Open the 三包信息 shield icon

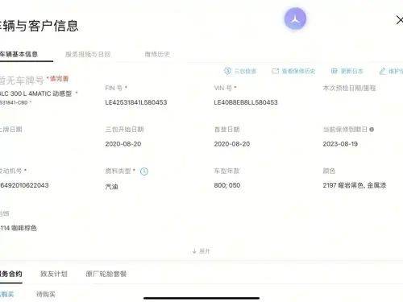[x=227, y=71]
